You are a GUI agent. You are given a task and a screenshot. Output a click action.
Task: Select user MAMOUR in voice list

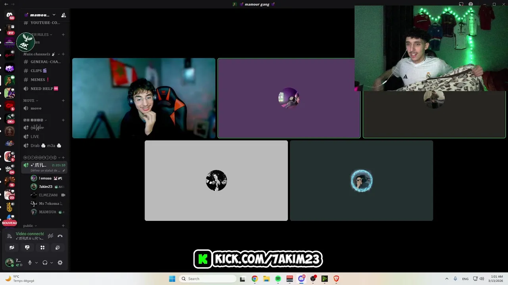tap(48, 212)
